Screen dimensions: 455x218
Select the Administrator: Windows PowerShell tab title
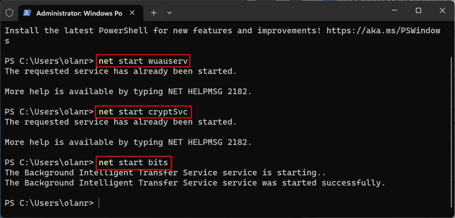79,13
